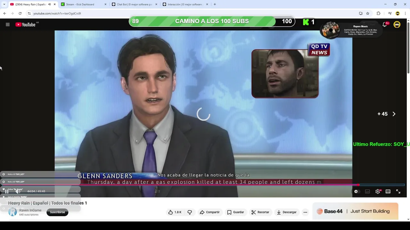Bookmark this page with star icon
The height and width of the screenshot is (230, 410).
368,13
